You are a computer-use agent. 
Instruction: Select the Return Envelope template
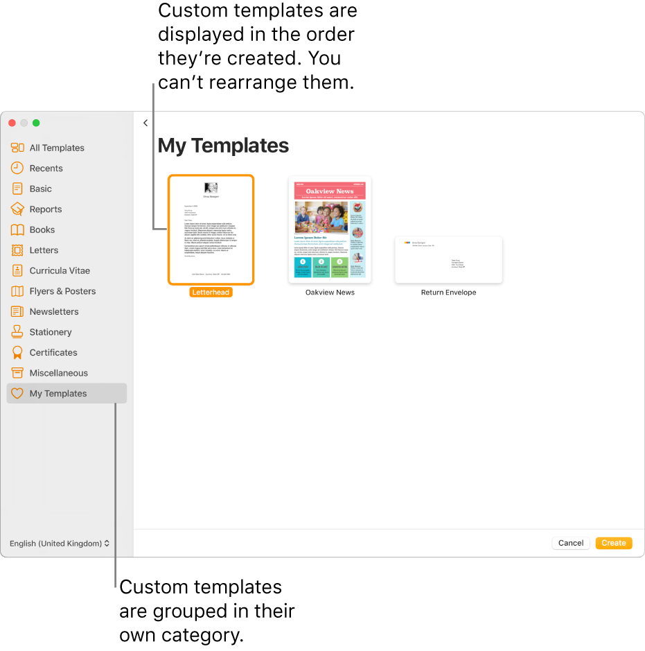448,260
